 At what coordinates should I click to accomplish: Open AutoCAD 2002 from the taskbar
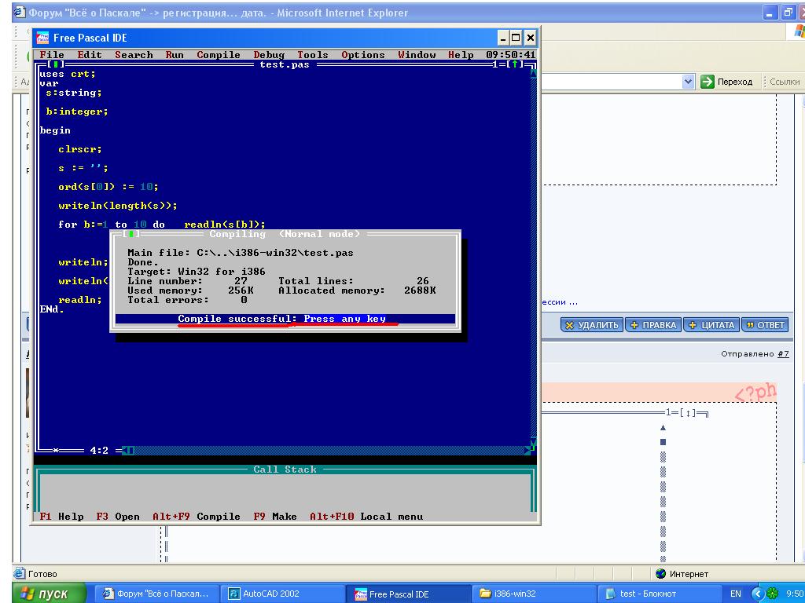(264, 594)
